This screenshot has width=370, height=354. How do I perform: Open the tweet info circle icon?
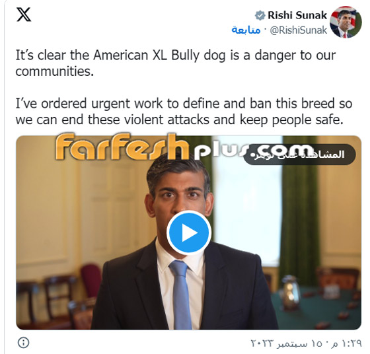pyautogui.click(x=23, y=342)
